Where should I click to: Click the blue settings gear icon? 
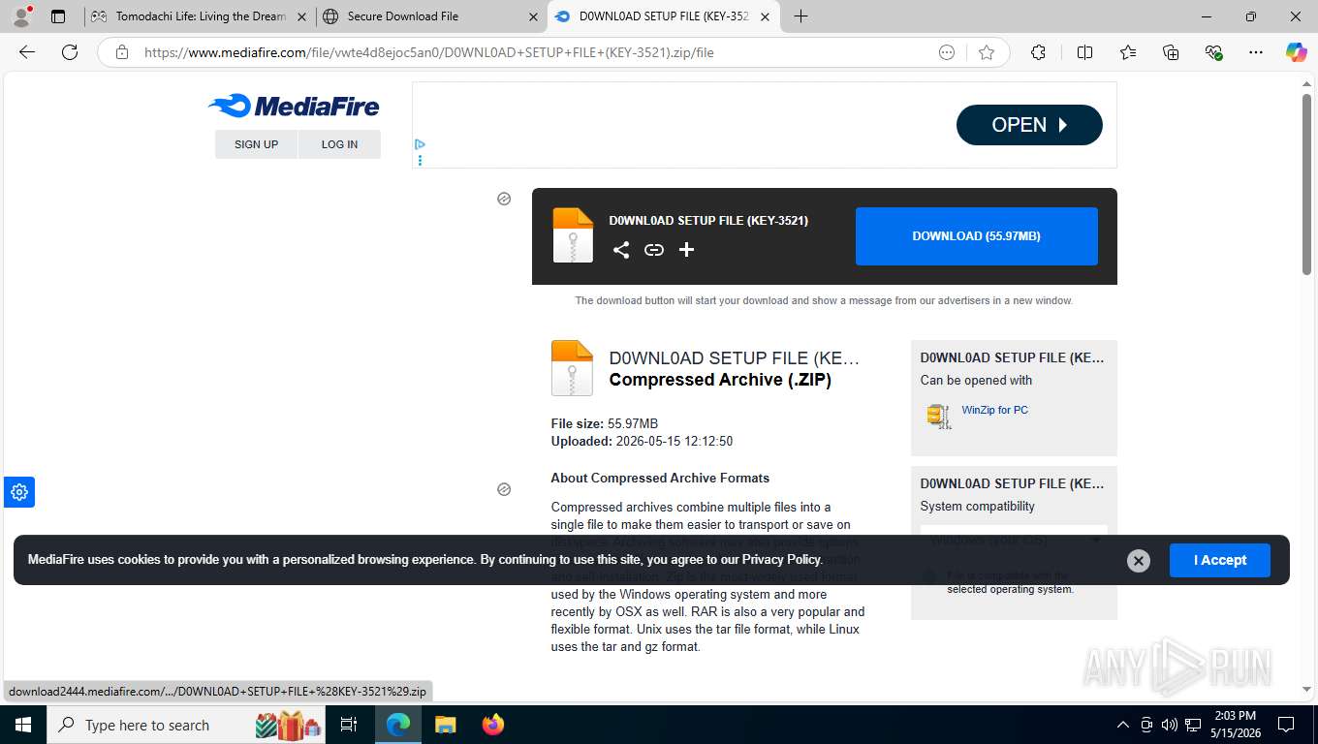click(x=19, y=492)
